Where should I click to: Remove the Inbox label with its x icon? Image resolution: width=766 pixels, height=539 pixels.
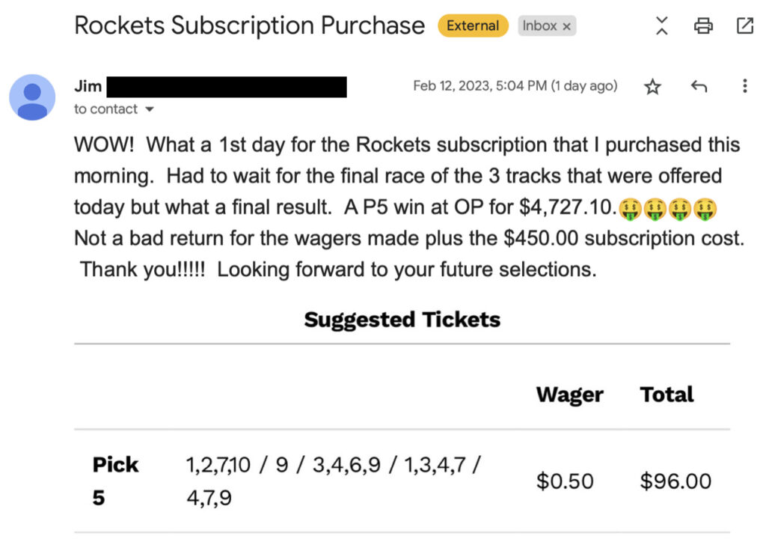566,25
